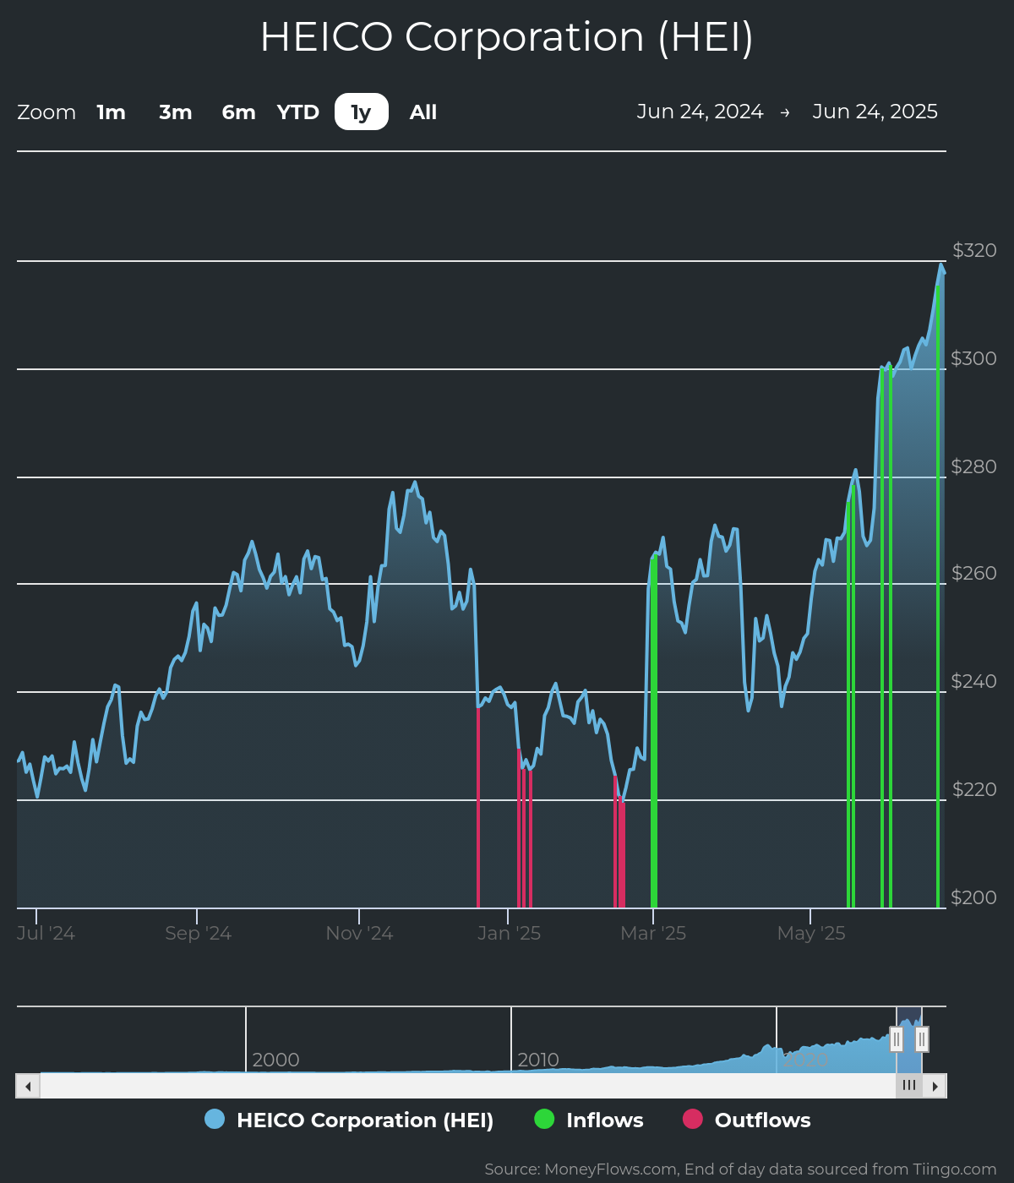Click the 2000 label in navigator
Screen dimensions: 1014x1183
click(276, 1060)
